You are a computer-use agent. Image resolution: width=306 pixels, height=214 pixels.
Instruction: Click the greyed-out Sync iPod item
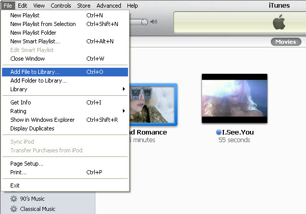tap(65, 142)
